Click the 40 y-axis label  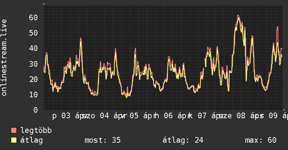tap(33, 48)
